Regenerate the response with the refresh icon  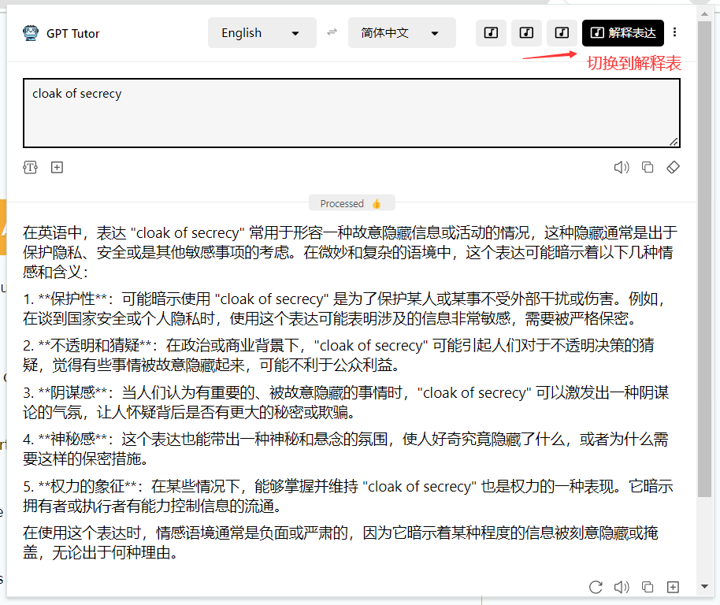point(596,587)
